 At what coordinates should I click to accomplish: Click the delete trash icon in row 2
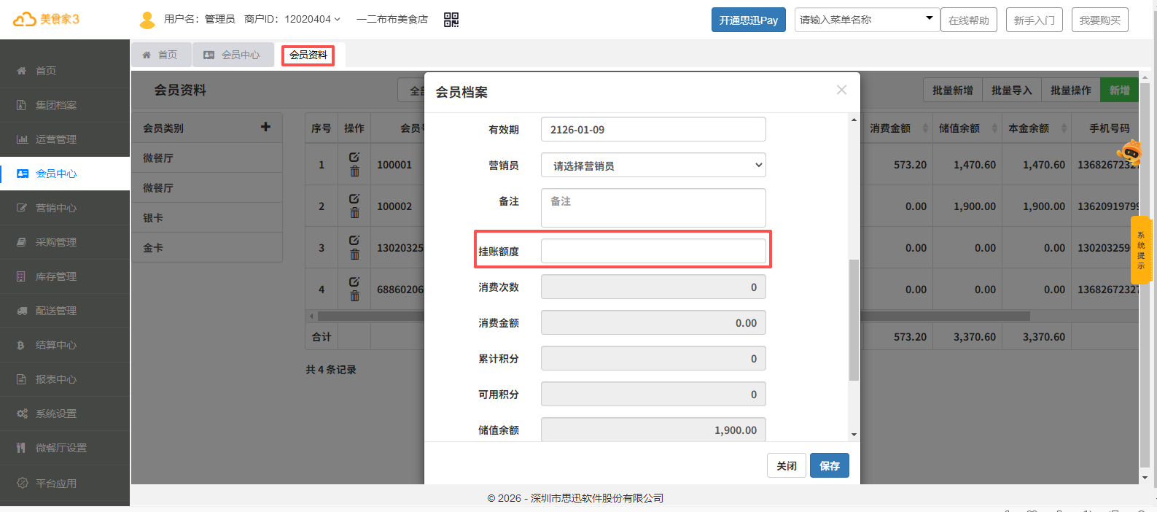[x=354, y=213]
